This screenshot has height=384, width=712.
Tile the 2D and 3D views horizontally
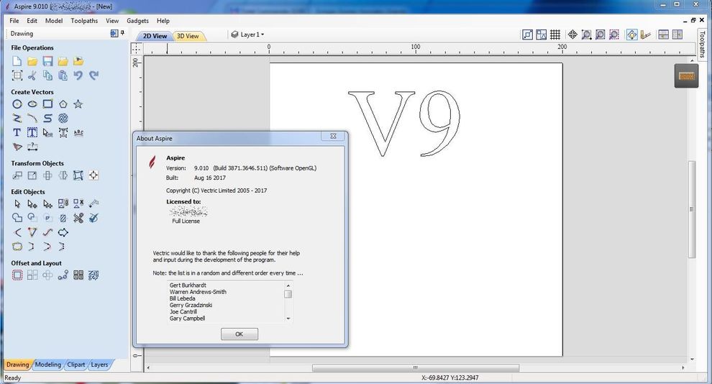(663, 35)
